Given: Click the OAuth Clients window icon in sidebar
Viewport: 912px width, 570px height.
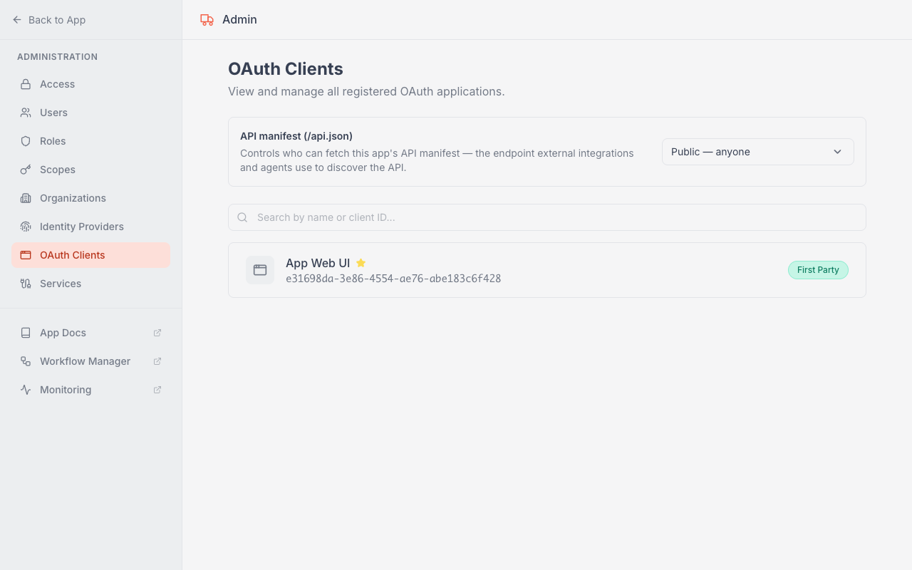Looking at the screenshot, I should pyautogui.click(x=26, y=255).
